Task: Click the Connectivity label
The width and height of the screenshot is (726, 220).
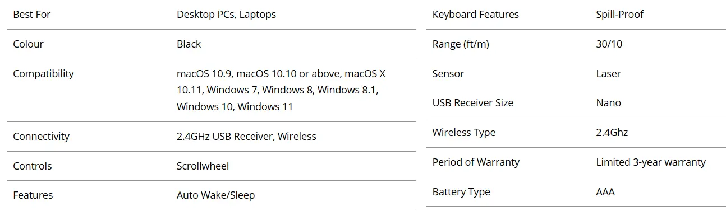Action: coord(41,137)
